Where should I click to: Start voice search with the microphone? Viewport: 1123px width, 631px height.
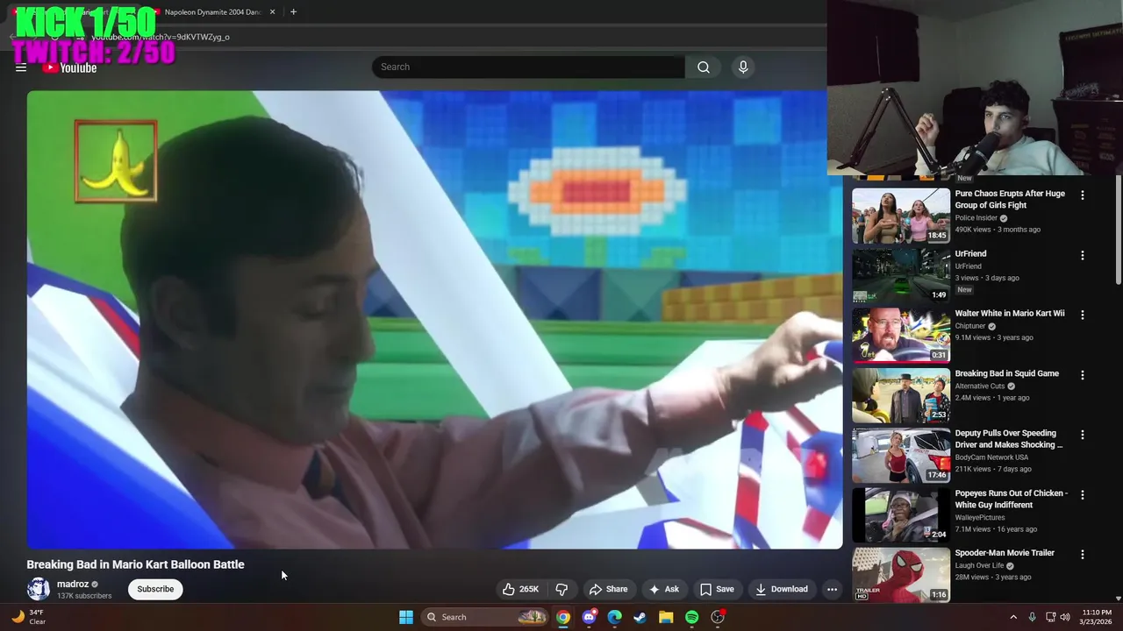pyautogui.click(x=743, y=67)
